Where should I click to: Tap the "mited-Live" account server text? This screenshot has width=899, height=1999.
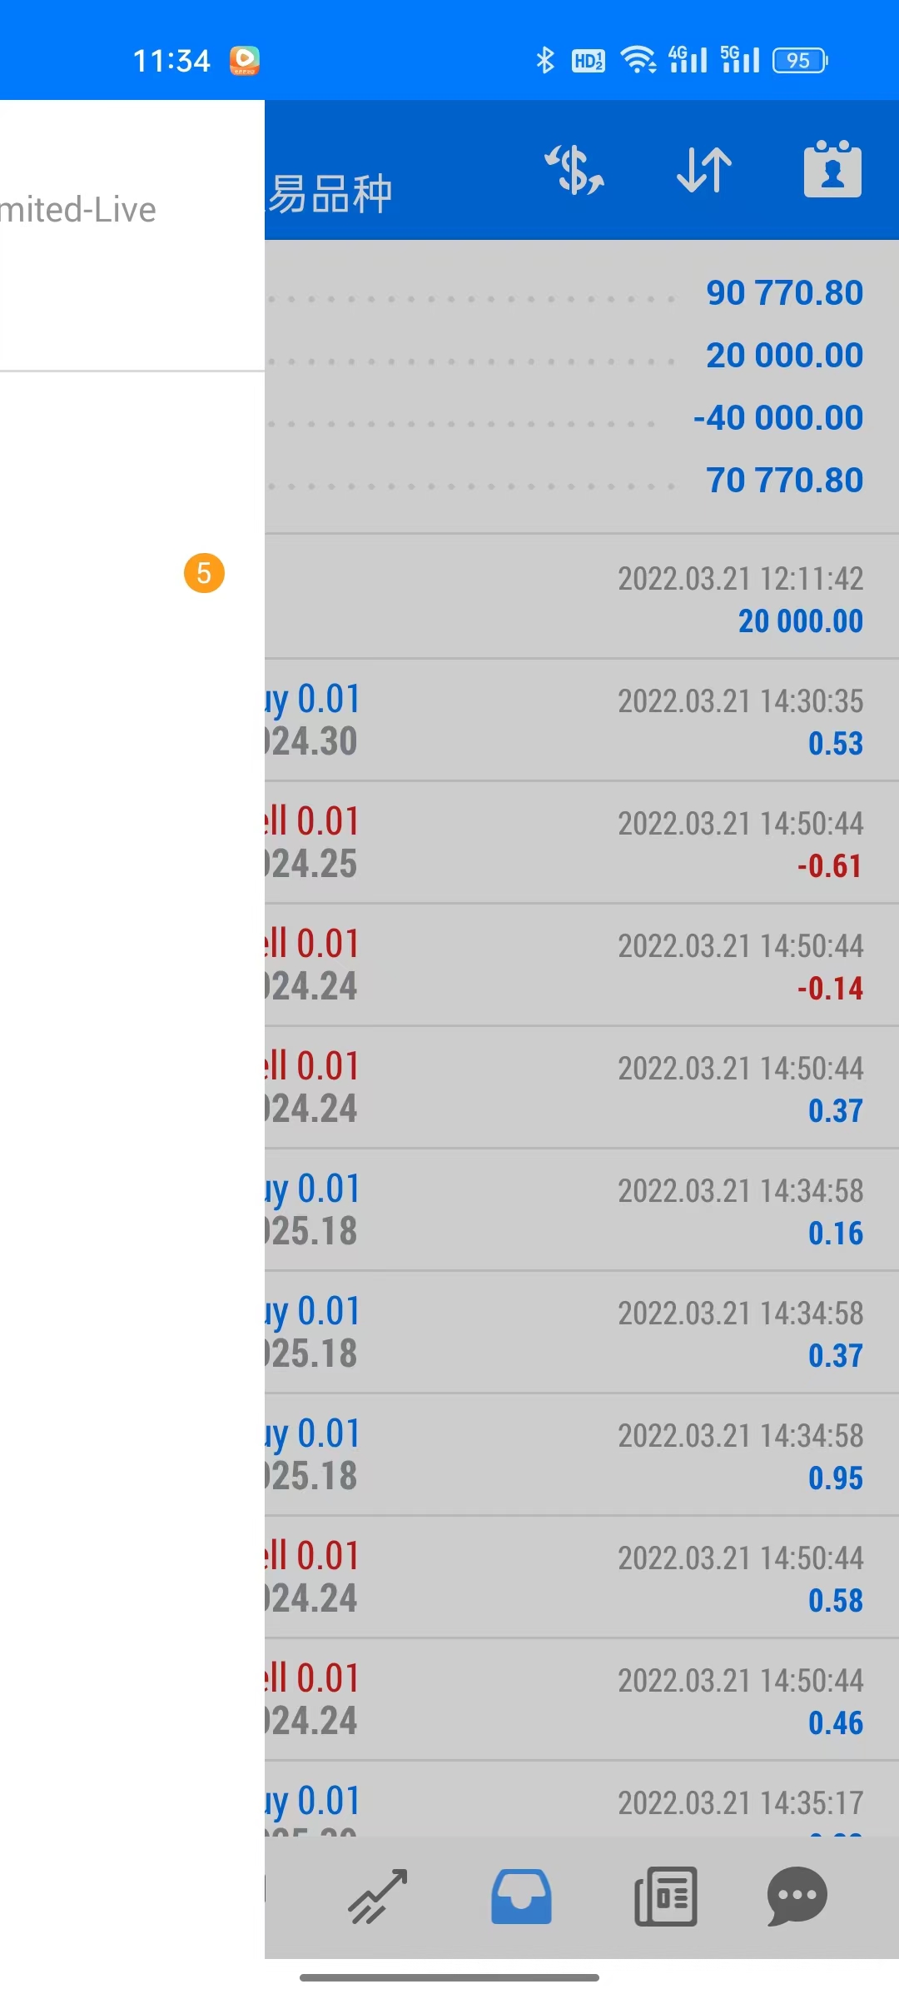point(78,210)
